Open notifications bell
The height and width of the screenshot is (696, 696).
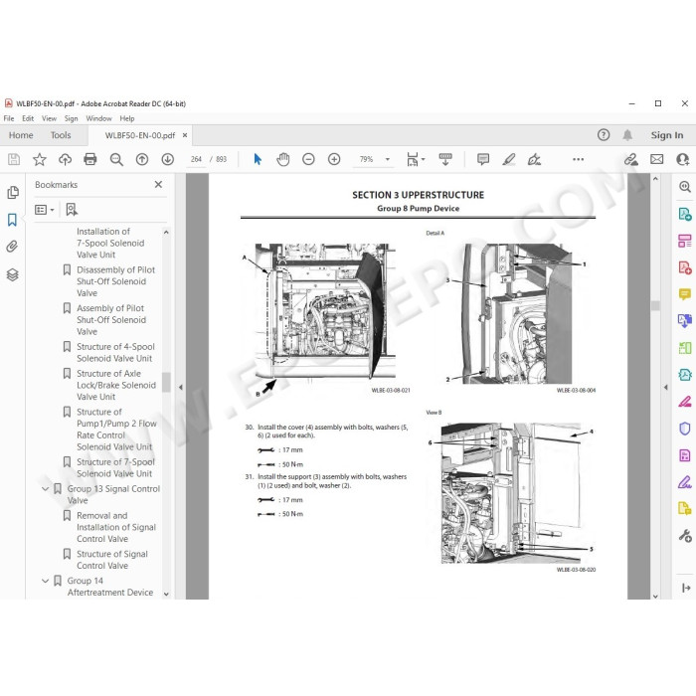627,135
